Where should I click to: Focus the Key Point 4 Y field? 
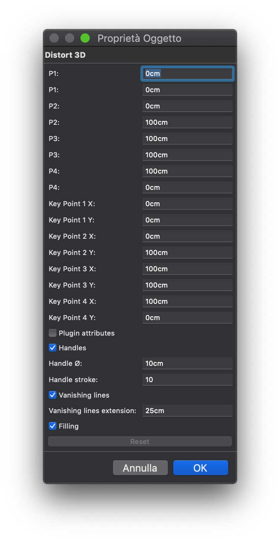(x=187, y=317)
